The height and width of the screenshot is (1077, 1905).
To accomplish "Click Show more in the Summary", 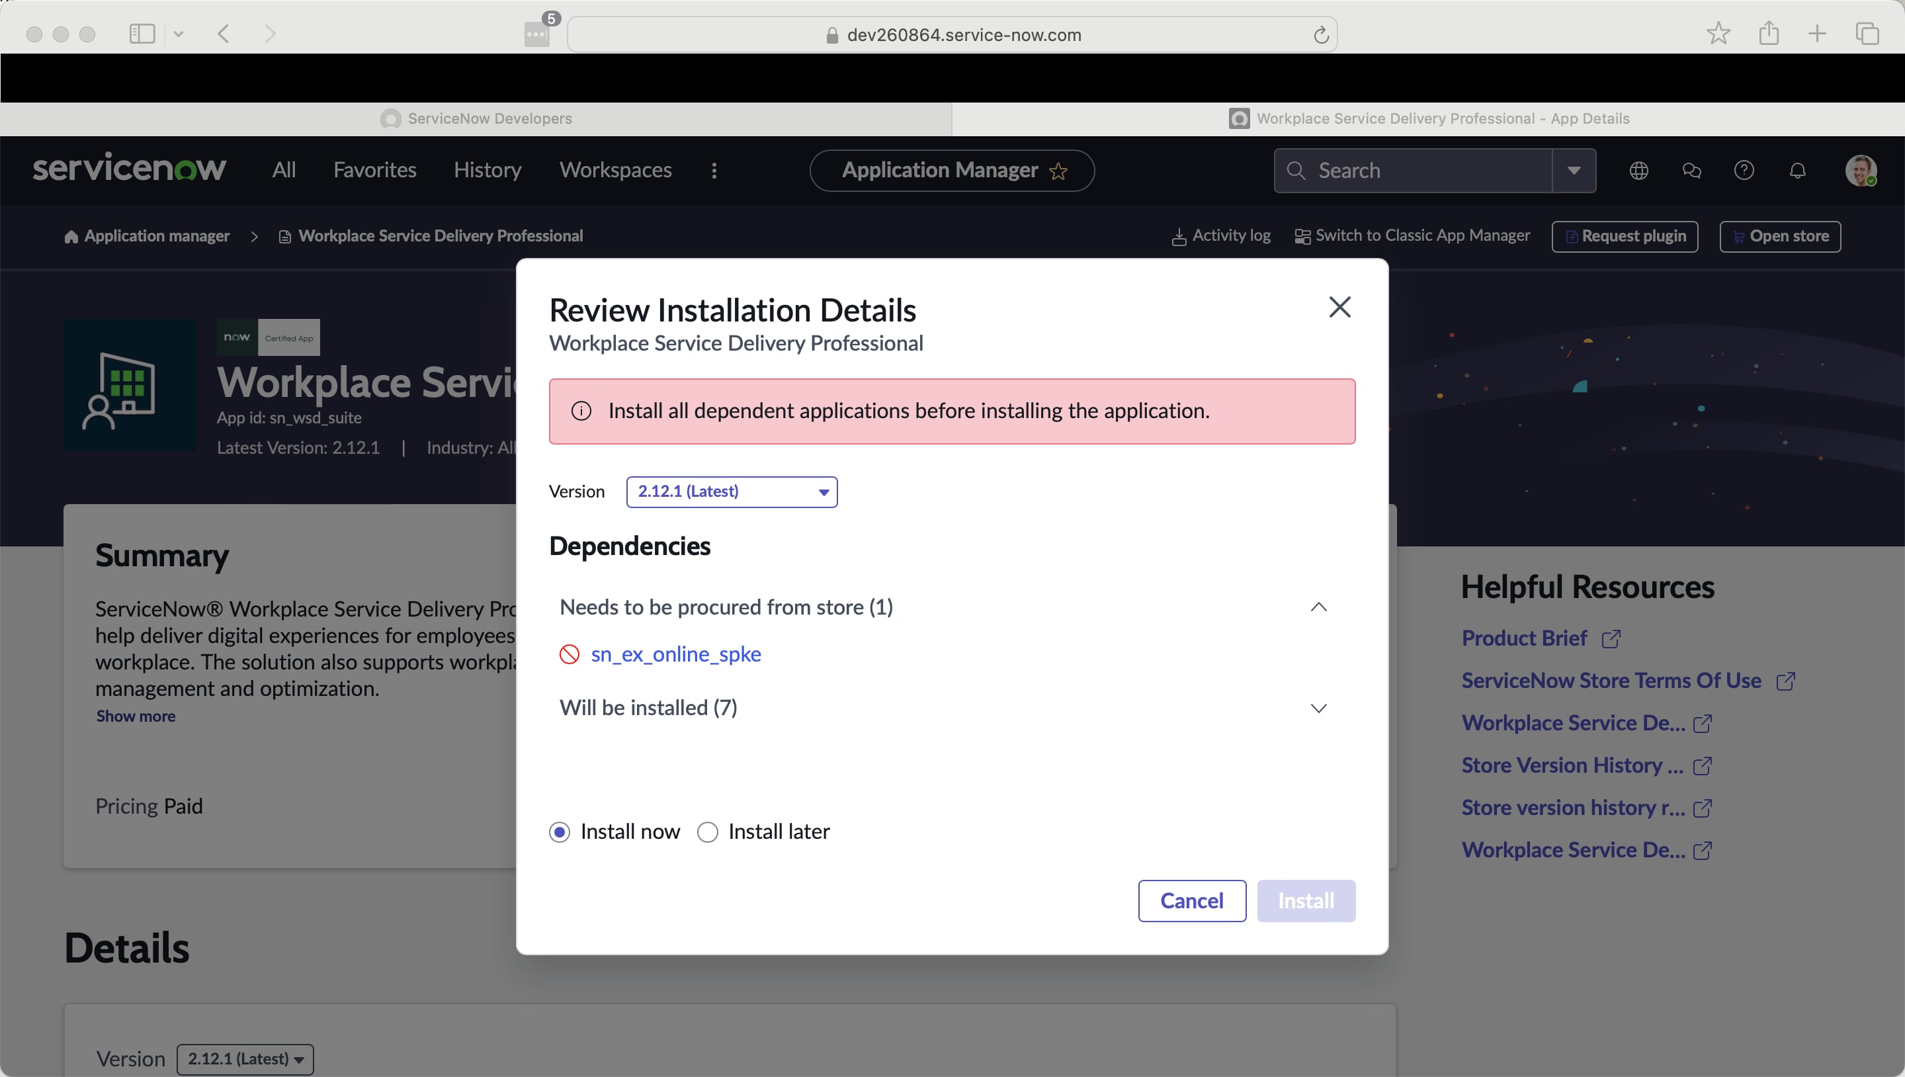I will point(136,716).
